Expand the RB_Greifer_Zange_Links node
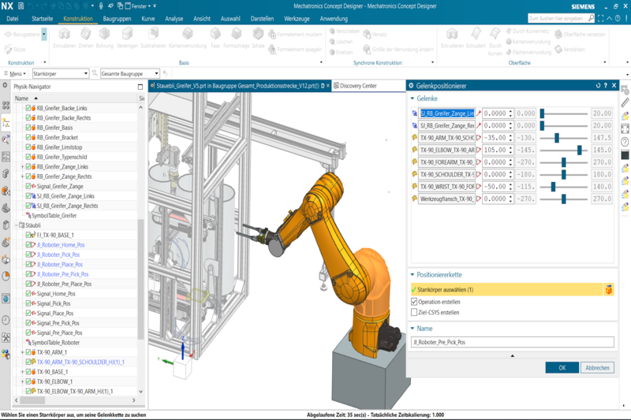 (23, 166)
